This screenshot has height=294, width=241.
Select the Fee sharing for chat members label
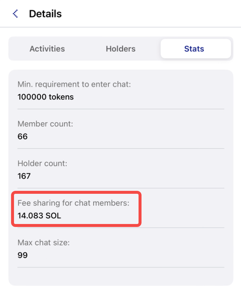coord(73,203)
